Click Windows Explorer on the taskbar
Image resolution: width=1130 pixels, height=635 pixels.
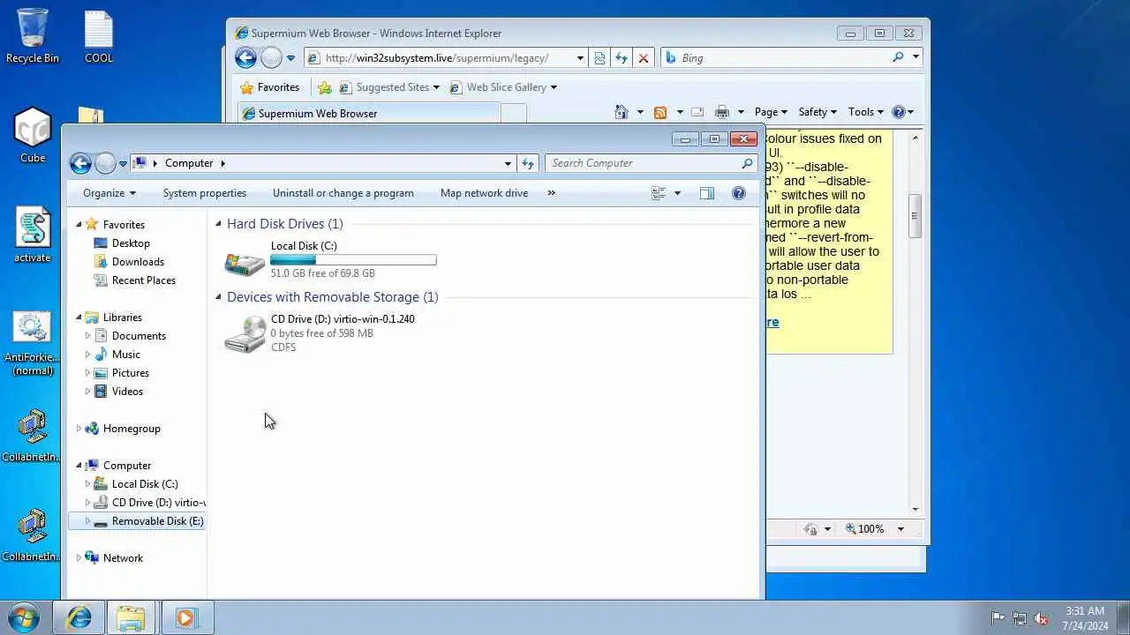(x=132, y=618)
